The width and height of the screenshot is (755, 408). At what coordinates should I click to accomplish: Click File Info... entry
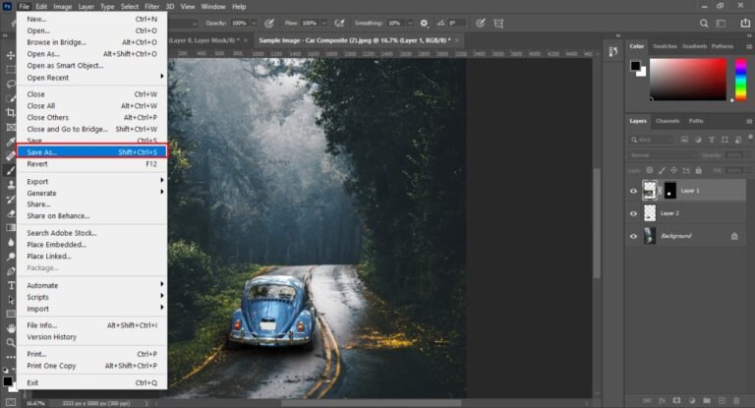point(92,325)
